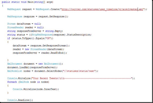
Task: Click "Your Recent Tweets" string literal
Action: click(82, 78)
